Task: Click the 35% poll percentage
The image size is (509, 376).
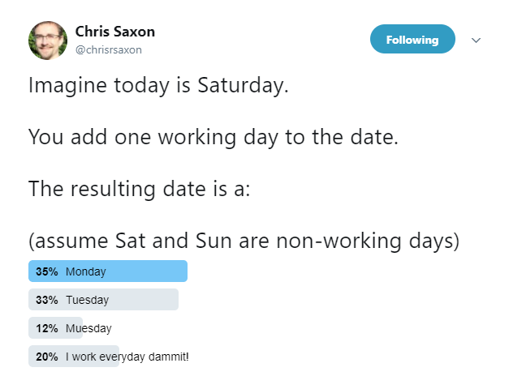Action: coord(46,271)
